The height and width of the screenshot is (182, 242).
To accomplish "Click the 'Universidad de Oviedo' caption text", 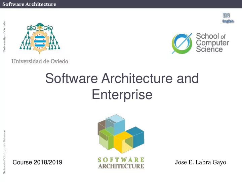I will pos(40,61).
